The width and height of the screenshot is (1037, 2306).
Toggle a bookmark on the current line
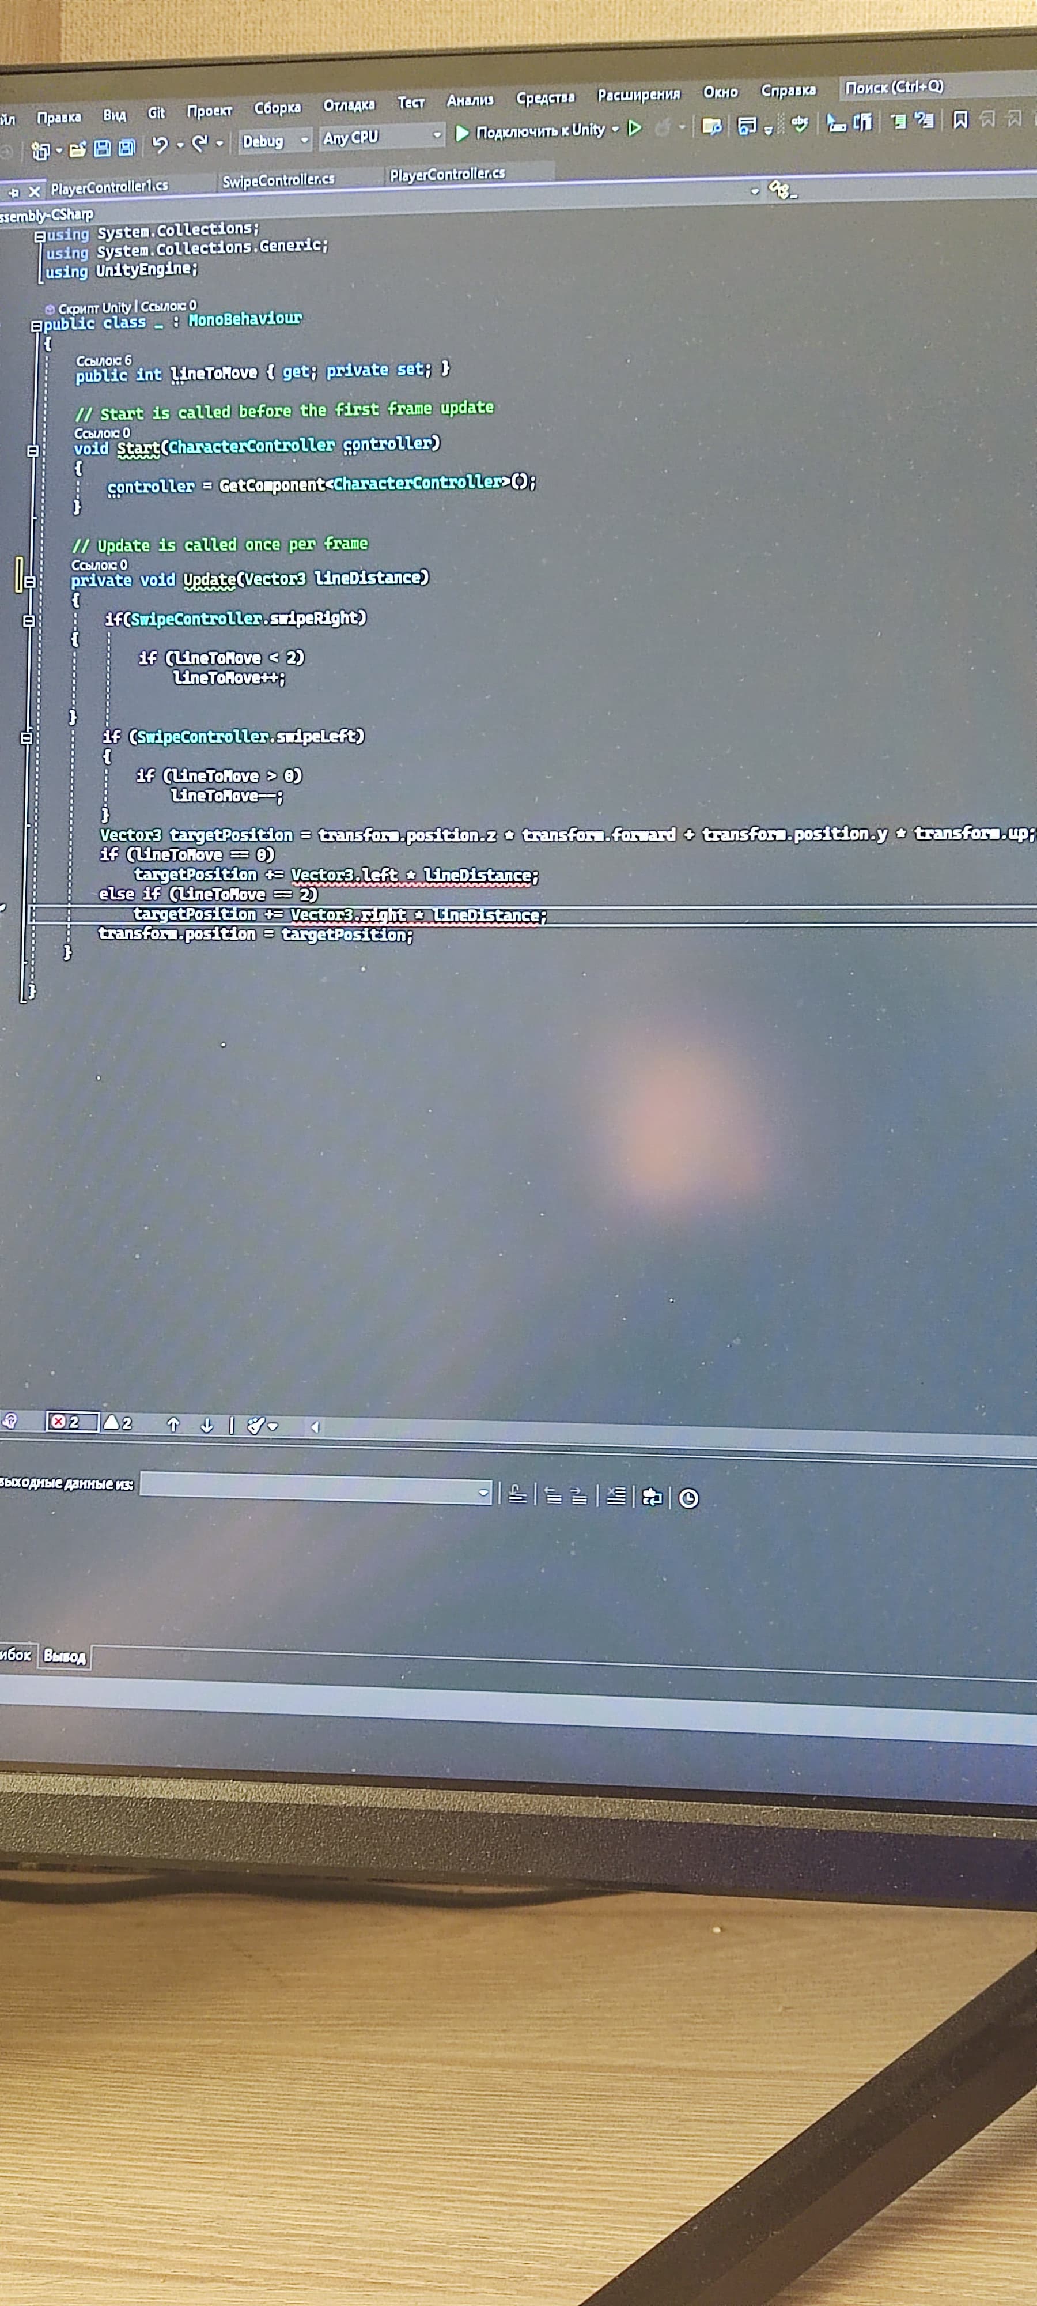(960, 119)
